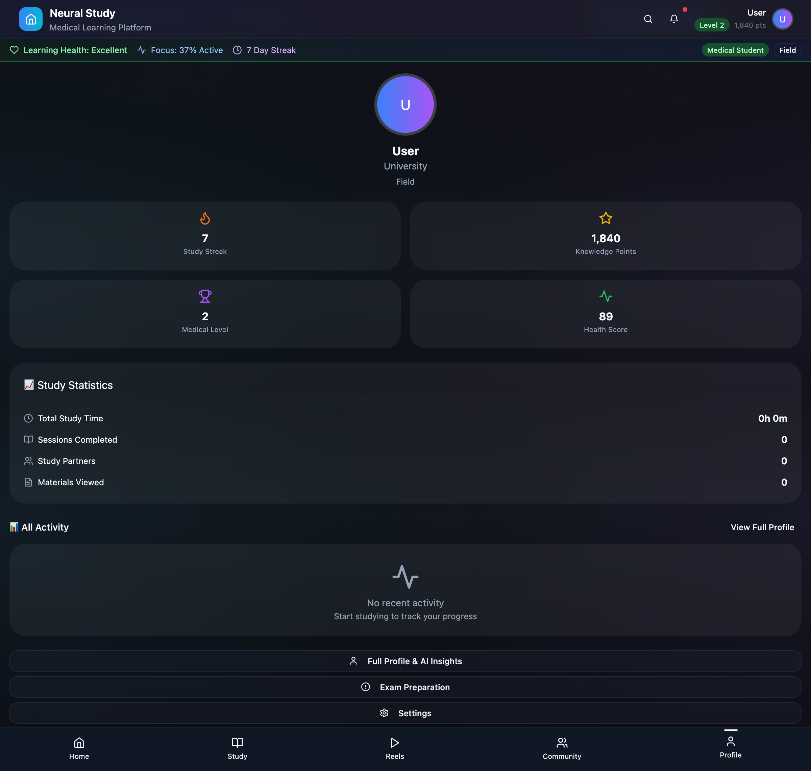Image resolution: width=811 pixels, height=771 pixels.
Task: Open Settings button
Action: [x=405, y=713]
